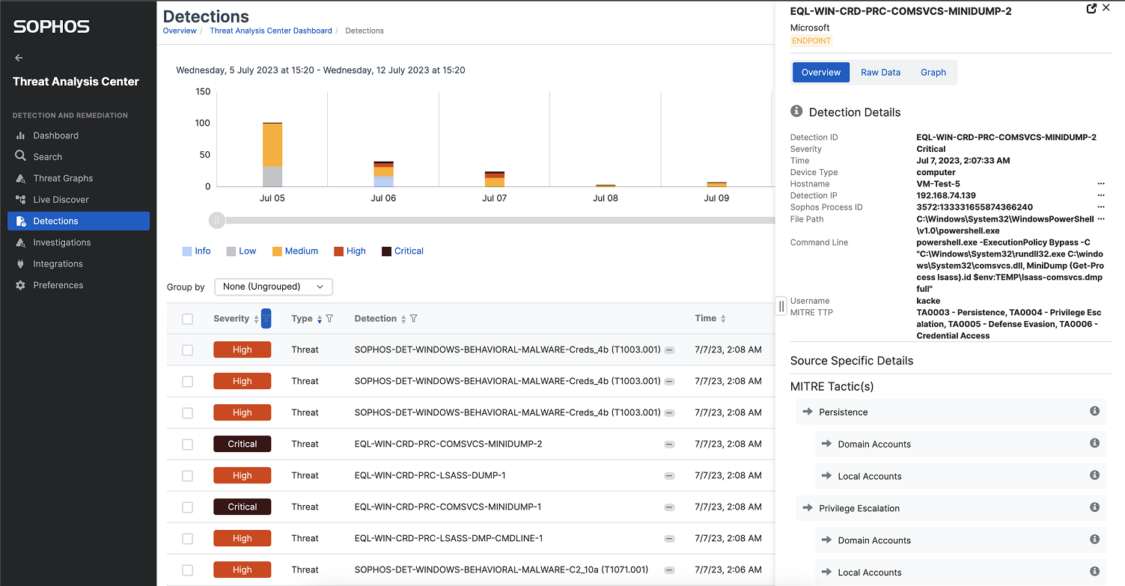1125x586 pixels.
Task: Click ellipsis icon next to Hostname VM-Test-5
Action: (1101, 184)
